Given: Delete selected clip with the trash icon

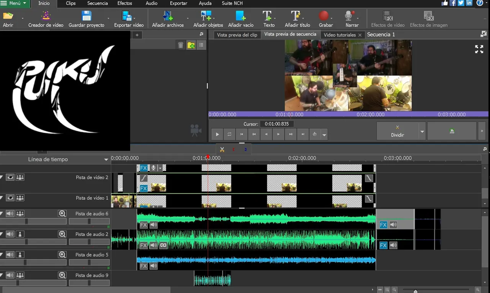Looking at the screenshot, I should [181, 45].
